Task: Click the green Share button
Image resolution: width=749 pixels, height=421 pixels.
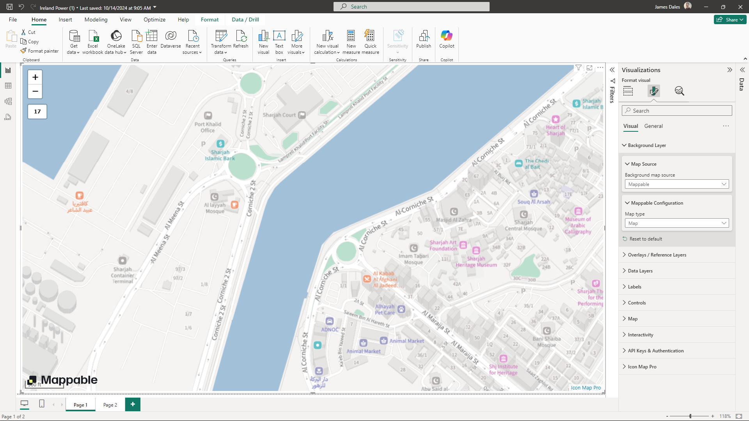Action: click(x=730, y=19)
